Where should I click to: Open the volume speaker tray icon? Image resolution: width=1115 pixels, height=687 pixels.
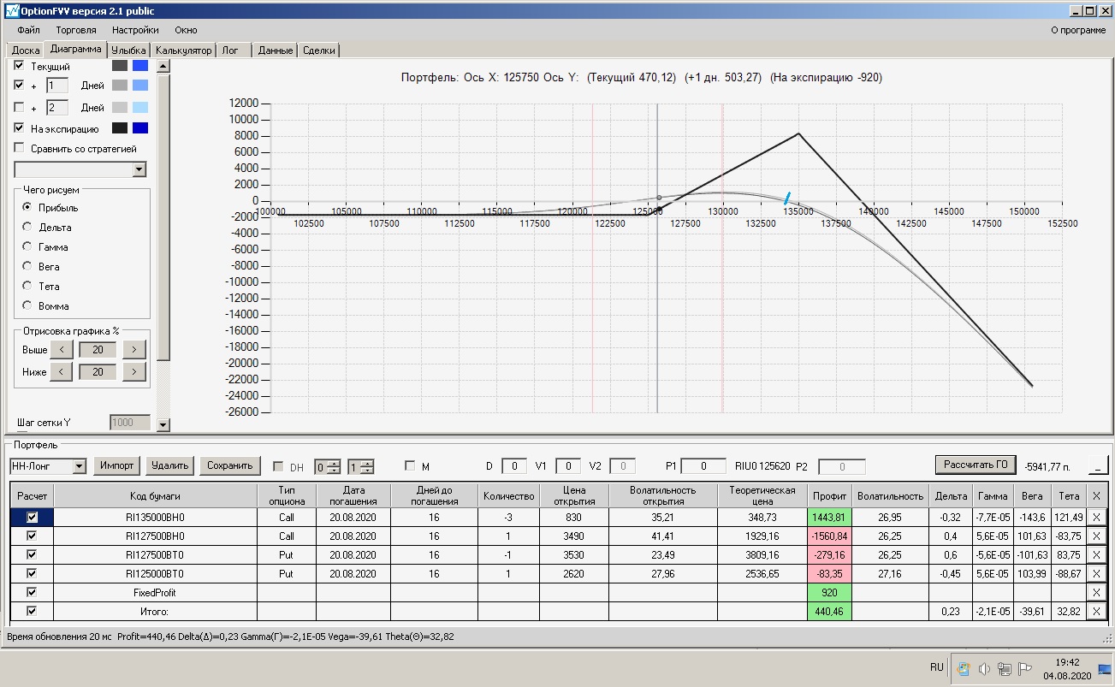[x=984, y=669]
